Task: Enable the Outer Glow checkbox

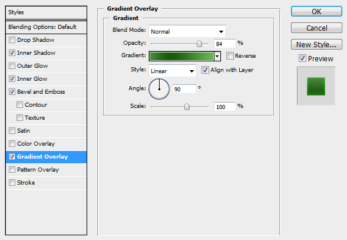Action: (12, 66)
